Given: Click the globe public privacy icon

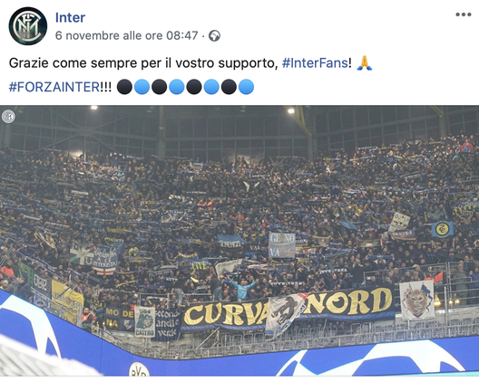Looking at the screenshot, I should click(x=214, y=36).
